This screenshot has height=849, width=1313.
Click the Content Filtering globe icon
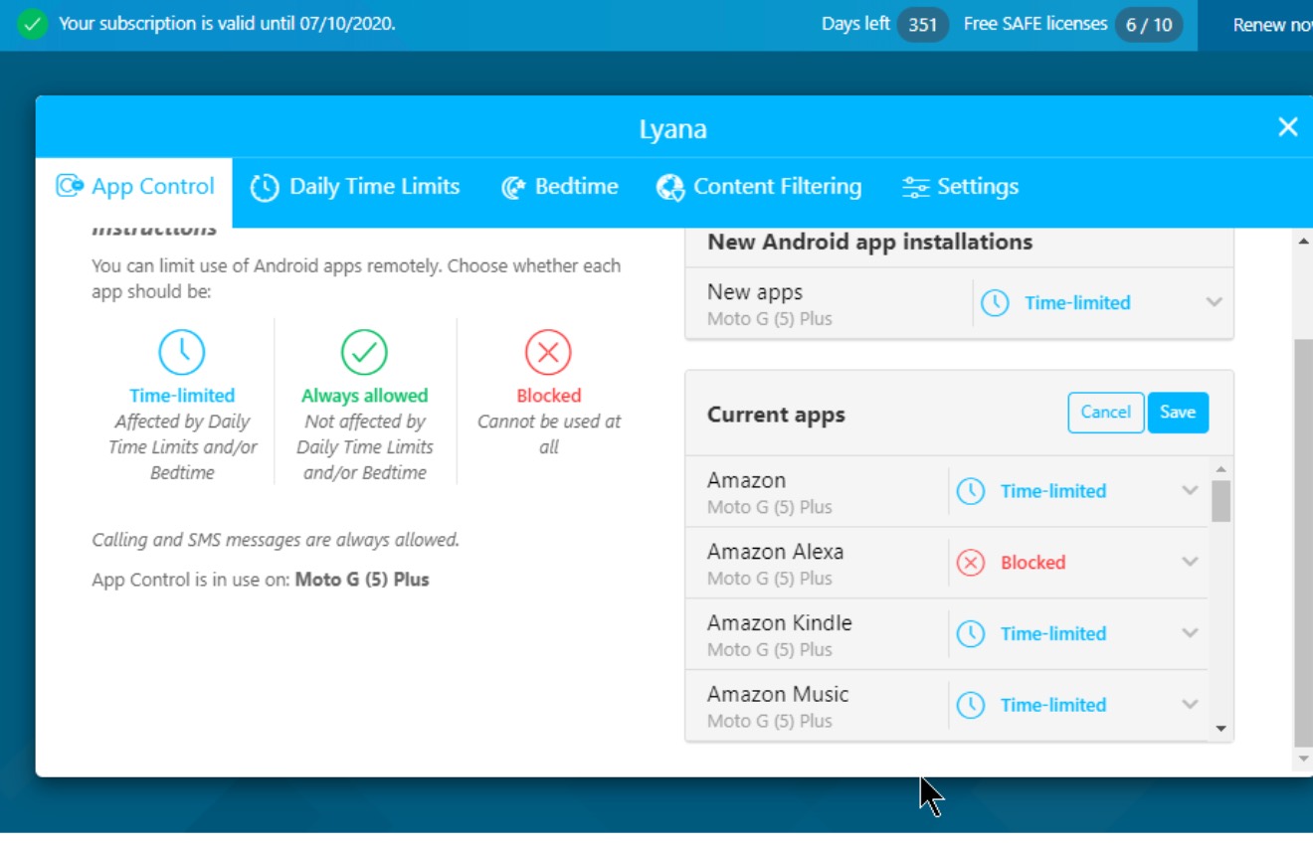[670, 187]
